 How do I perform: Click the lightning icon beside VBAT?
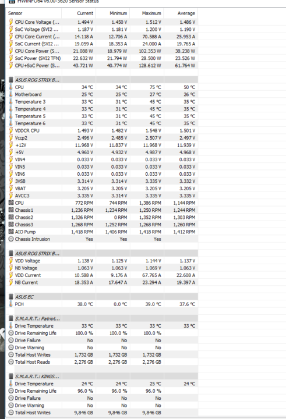tap(11, 188)
